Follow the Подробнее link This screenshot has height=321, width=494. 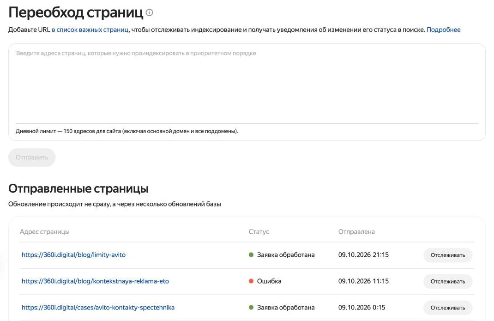coord(443,30)
